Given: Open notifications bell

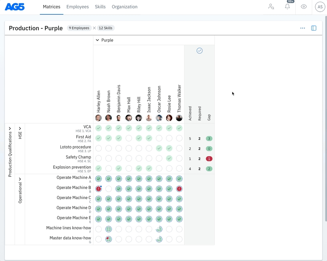Looking at the screenshot, I should click(x=287, y=7).
